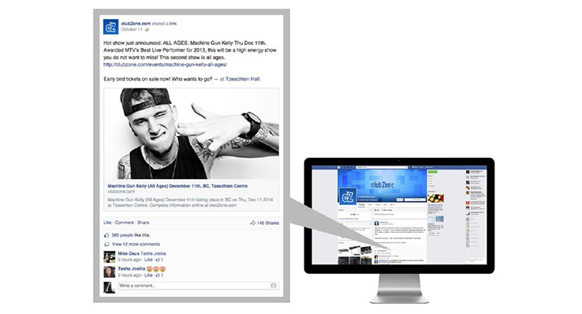The height and width of the screenshot is (314, 582).
Task: Click the camera icon in comment box
Action: [274, 286]
